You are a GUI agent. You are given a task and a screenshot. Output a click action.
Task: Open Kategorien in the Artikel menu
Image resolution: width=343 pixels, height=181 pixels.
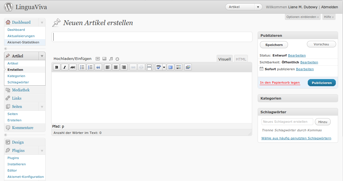pyautogui.click(x=16, y=76)
